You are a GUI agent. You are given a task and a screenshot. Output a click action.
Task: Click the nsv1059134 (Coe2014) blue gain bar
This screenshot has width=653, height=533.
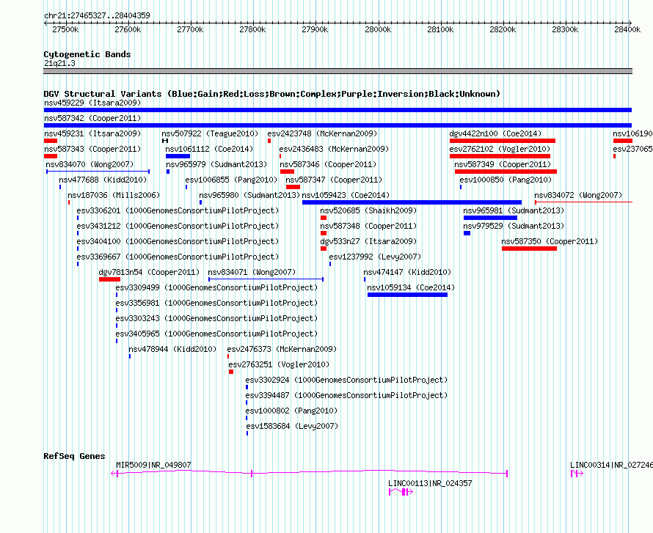pos(407,295)
